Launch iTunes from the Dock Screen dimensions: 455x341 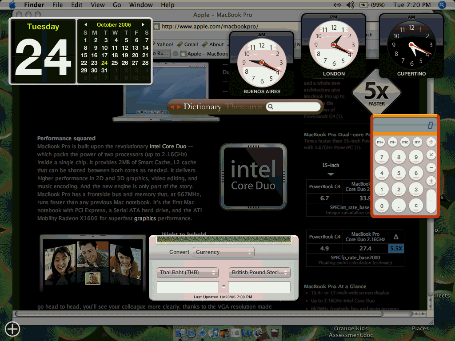tap(214, 333)
